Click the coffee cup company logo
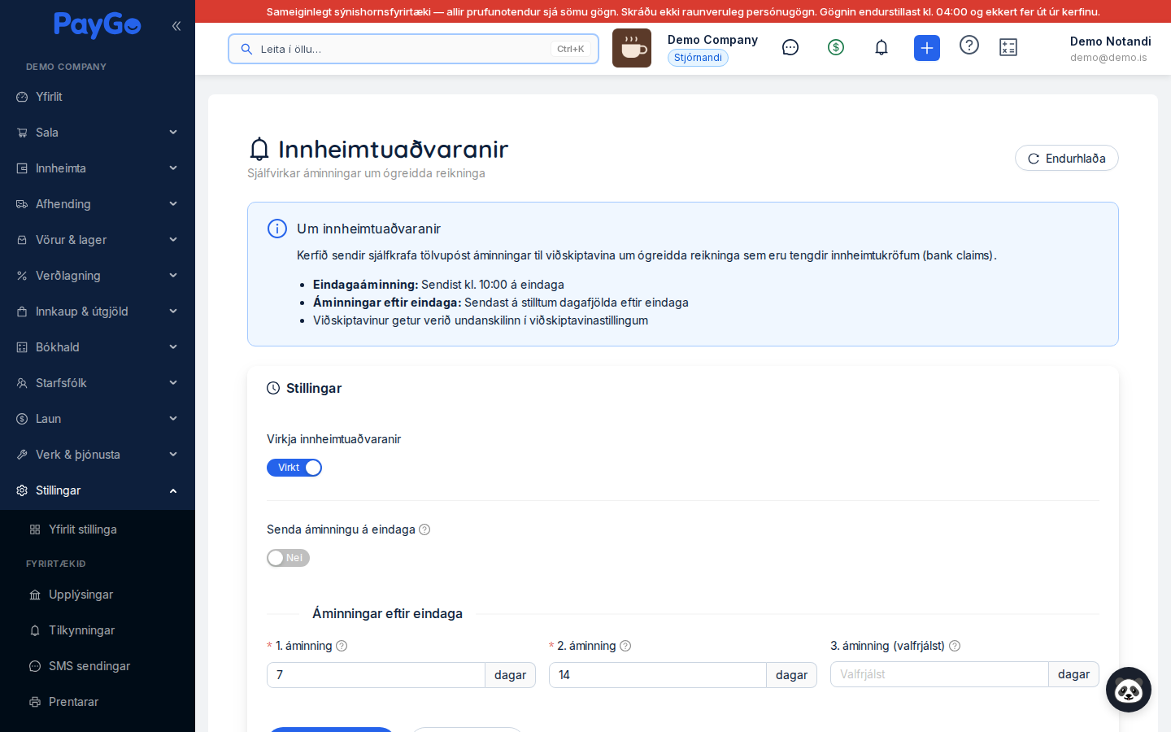Image resolution: width=1171 pixels, height=732 pixels. 632,48
